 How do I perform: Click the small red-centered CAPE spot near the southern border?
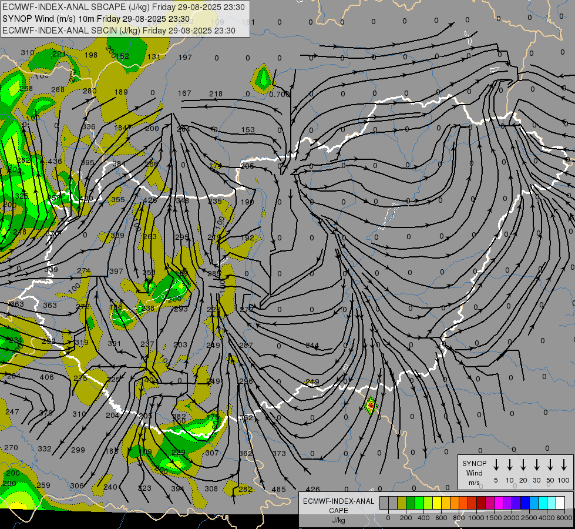click(x=371, y=406)
